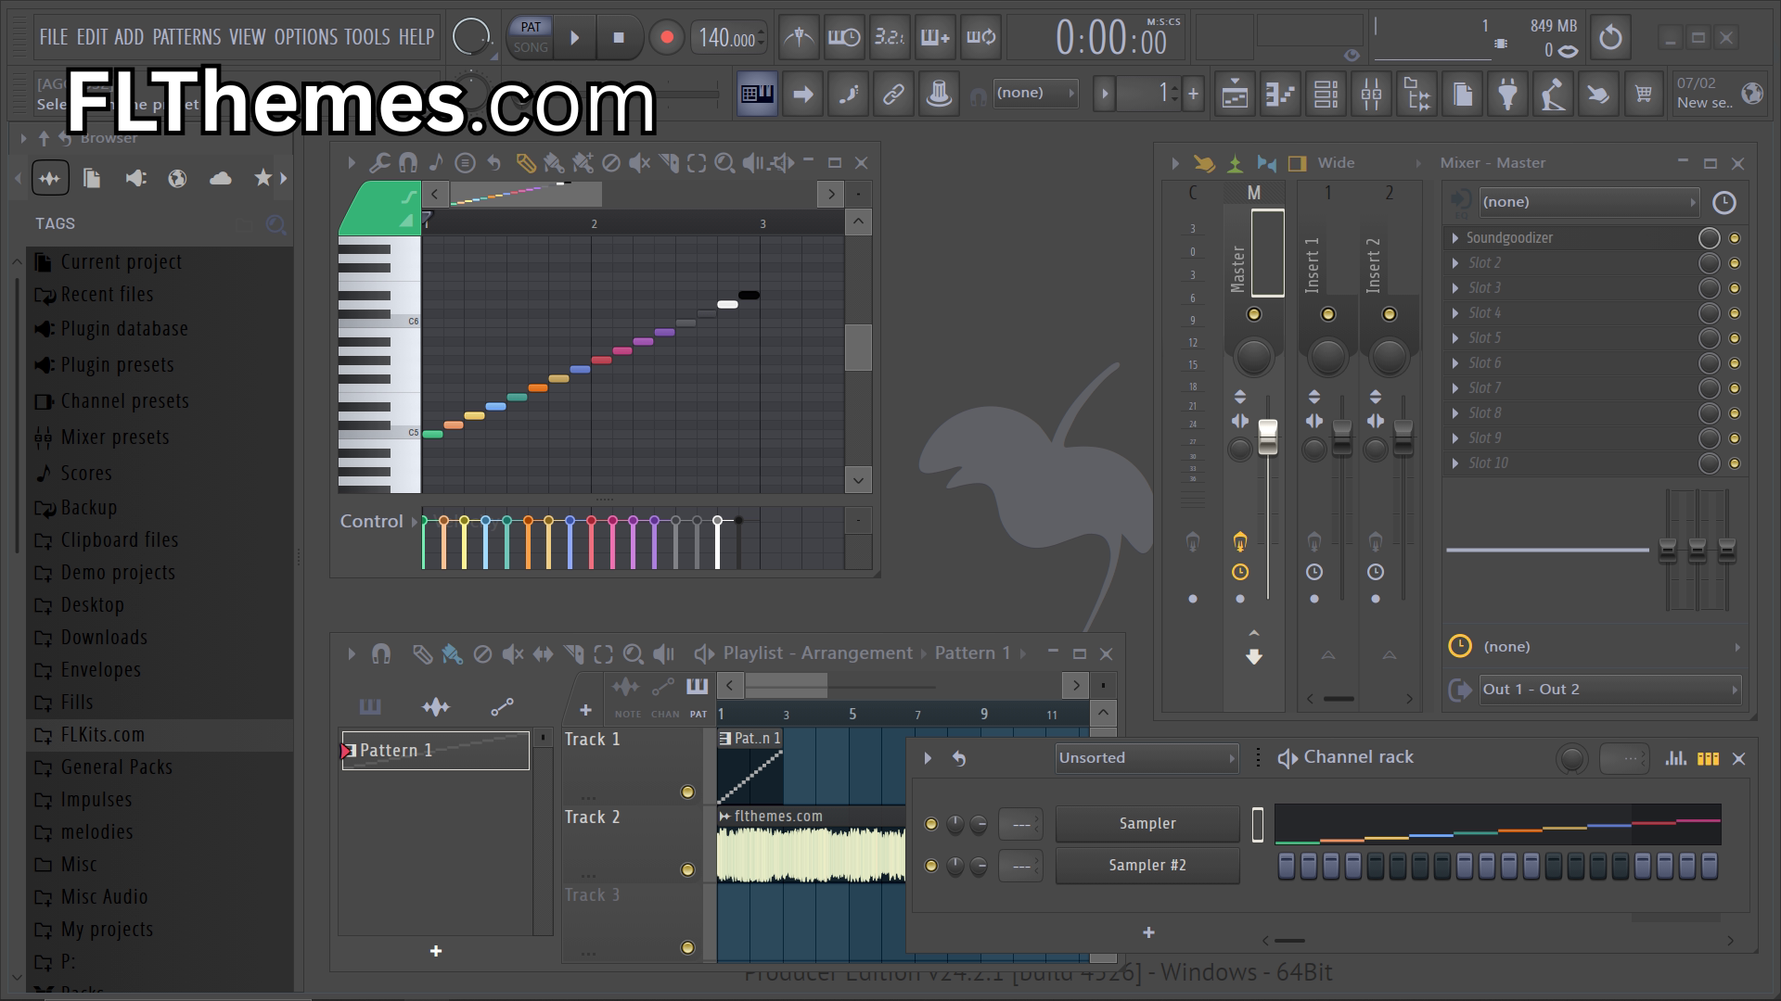Open the OPTIONS menu
This screenshot has height=1001, width=1781.
coord(306,37)
